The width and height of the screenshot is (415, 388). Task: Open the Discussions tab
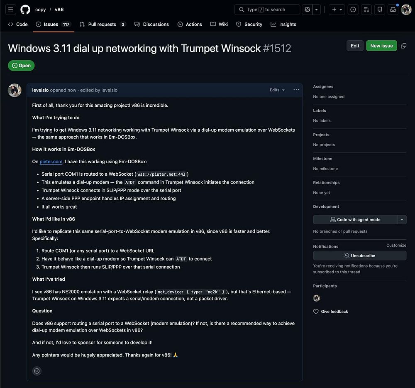coord(151,25)
